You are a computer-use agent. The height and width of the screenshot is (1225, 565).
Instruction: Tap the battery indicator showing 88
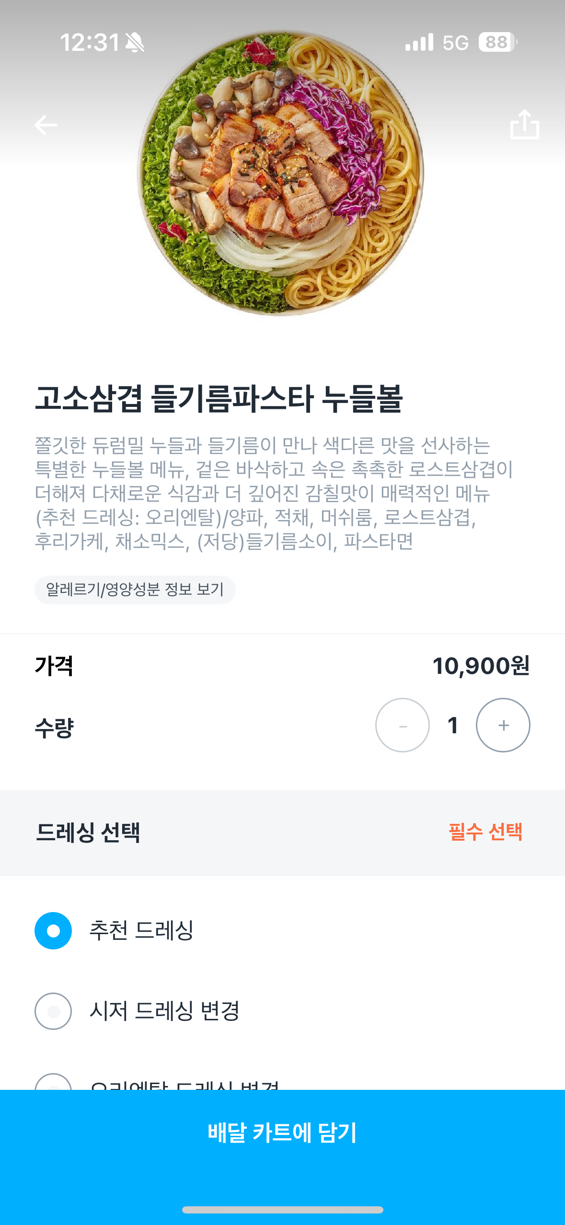click(497, 42)
